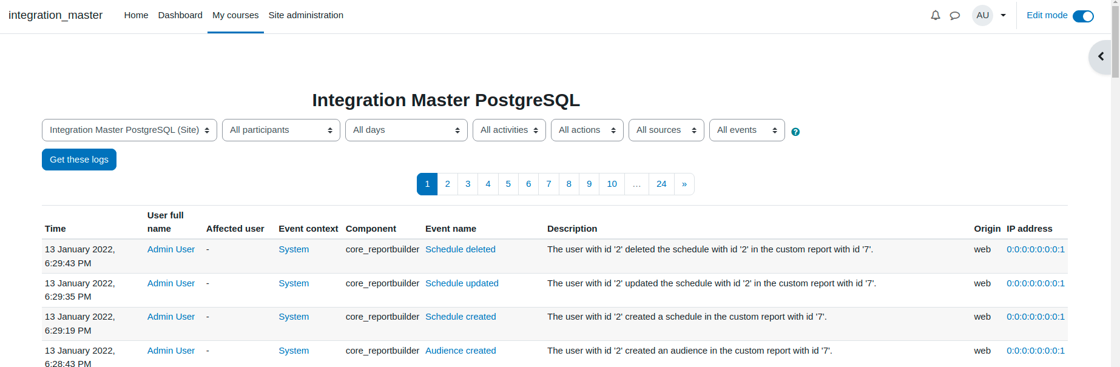Open Admin User in Schedule deleted row
The height and width of the screenshot is (367, 1120).
point(171,249)
